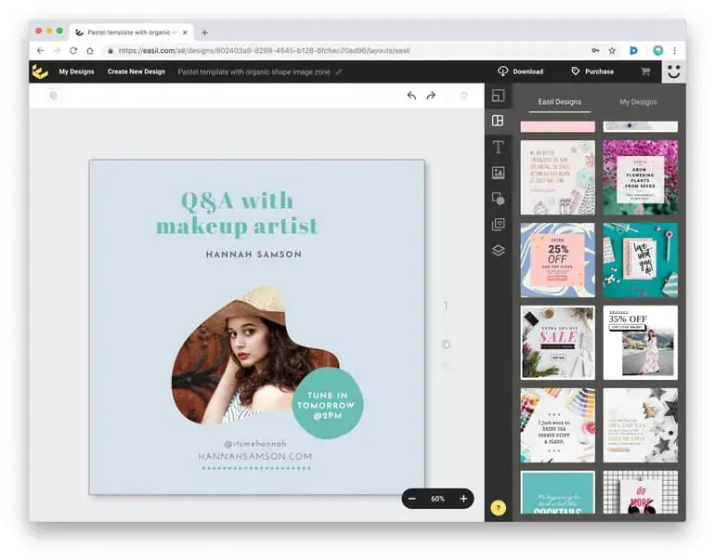Switch to the Easil Designs tab
Screen dimensions: 715x560
559,102
